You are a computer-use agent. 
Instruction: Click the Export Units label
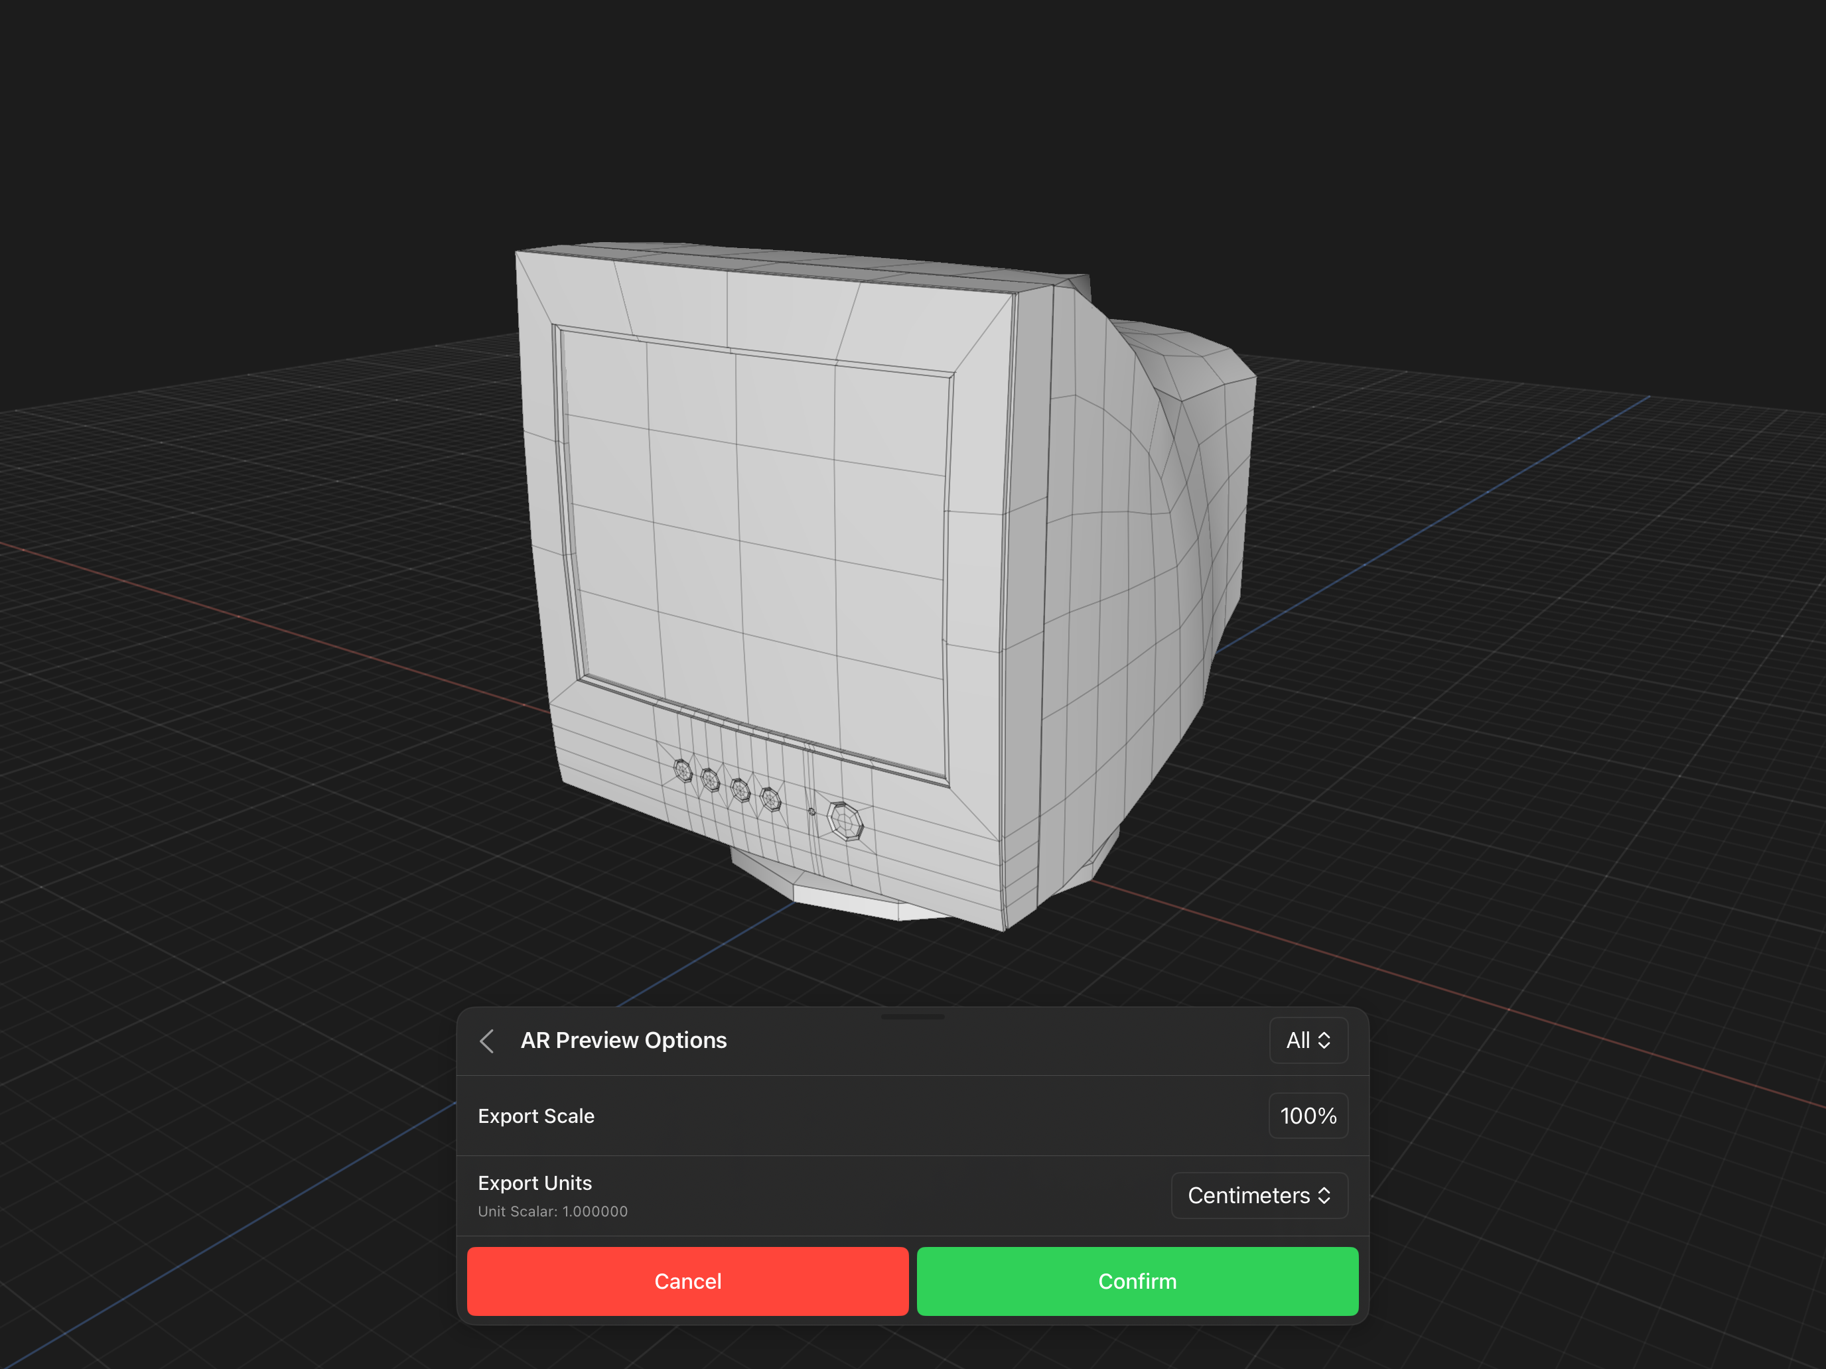(535, 1183)
